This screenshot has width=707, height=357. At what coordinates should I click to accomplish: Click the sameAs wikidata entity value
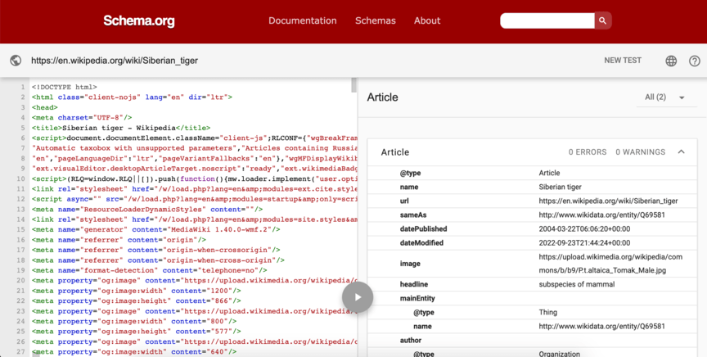click(x=602, y=215)
